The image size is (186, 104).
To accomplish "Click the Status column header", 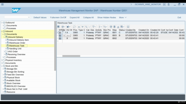I will click(x=122, y=30).
